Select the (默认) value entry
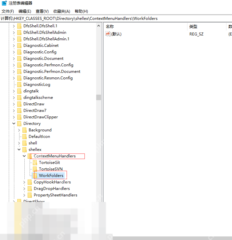232x240 pixels. tap(116, 34)
